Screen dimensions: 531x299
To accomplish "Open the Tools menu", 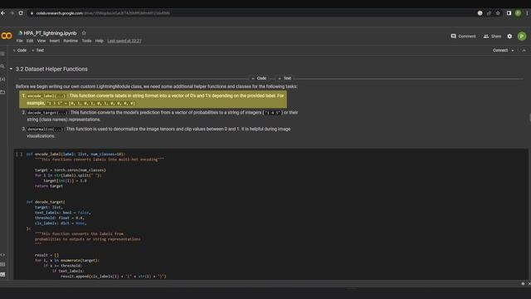I will click(x=86, y=41).
